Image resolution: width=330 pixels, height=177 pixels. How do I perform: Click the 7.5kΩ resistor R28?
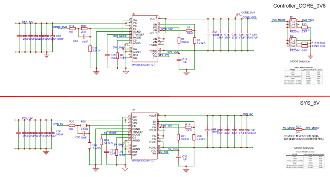[84, 125]
